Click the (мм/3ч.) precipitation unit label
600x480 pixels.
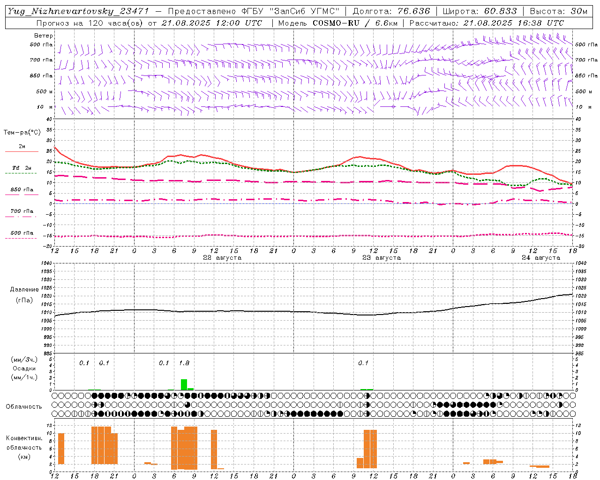(24, 360)
